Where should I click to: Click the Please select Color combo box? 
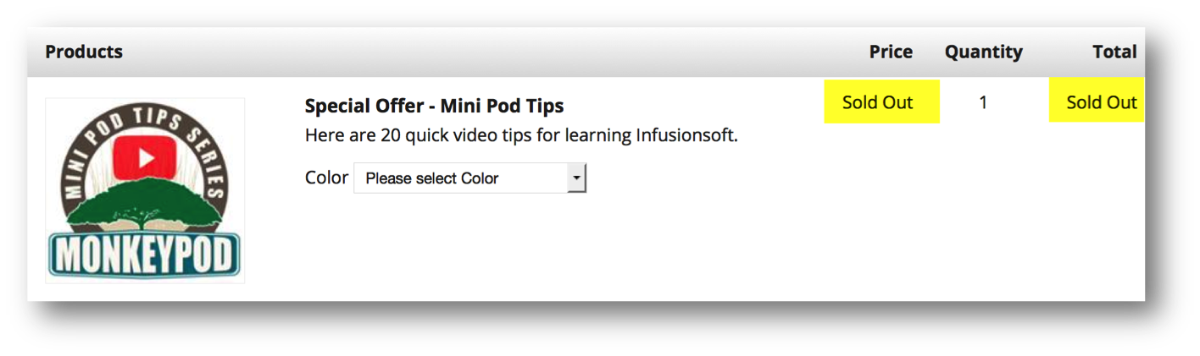[462, 178]
